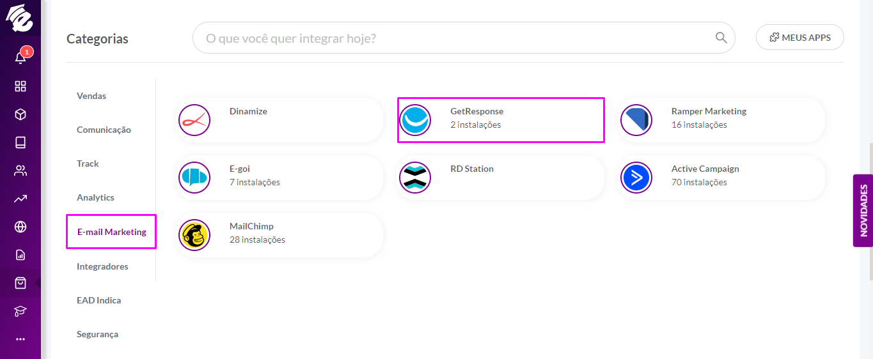Click the users icon in sidebar
The width and height of the screenshot is (873, 359).
coord(20,171)
